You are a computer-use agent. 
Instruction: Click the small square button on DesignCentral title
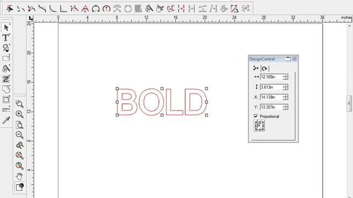(x=295, y=59)
